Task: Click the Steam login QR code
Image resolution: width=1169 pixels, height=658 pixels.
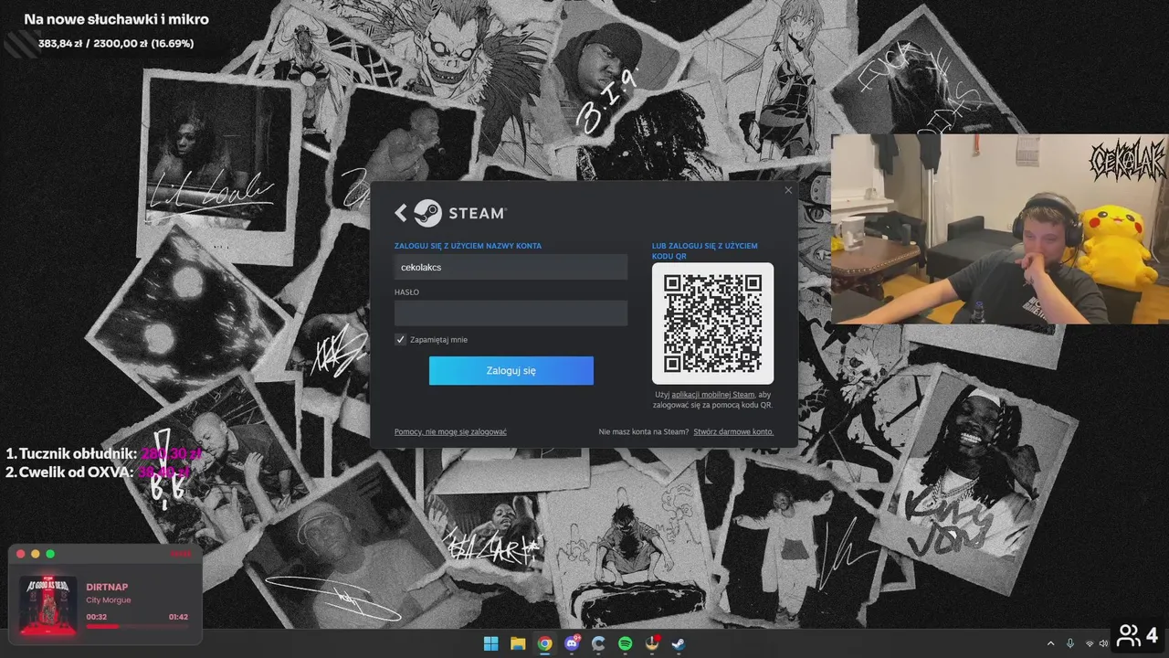Action: (x=712, y=323)
